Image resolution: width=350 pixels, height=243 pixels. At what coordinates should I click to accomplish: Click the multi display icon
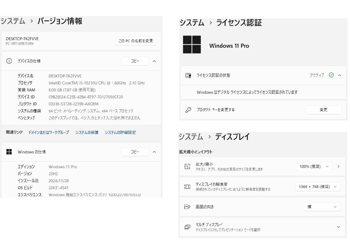(x=187, y=227)
